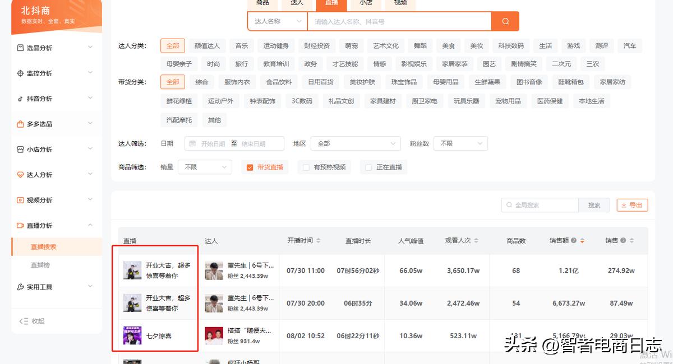This screenshot has height=364, width=673.
Task: Click the 导出 export button
Action: tap(632, 205)
